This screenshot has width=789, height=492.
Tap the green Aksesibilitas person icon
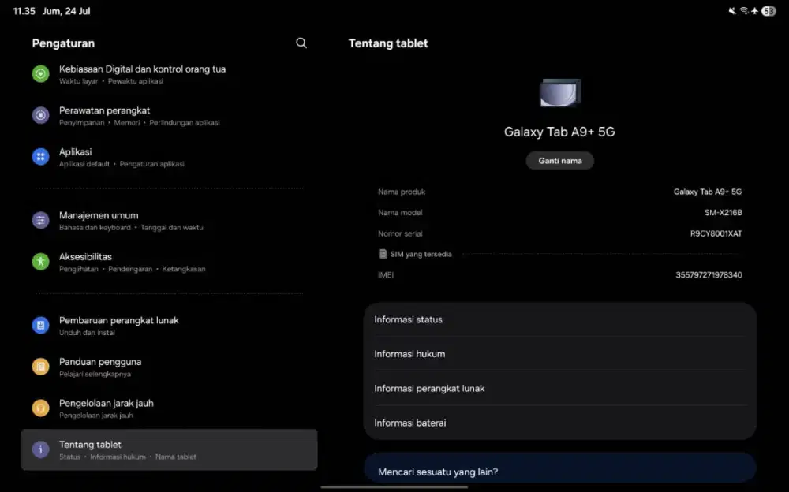(41, 262)
